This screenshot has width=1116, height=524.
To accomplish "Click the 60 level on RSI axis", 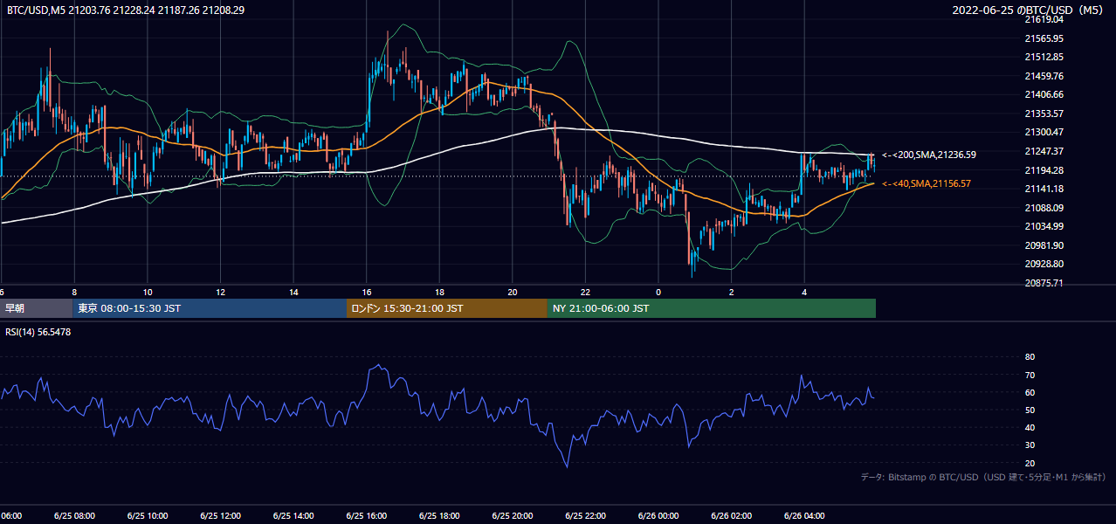I will [1030, 392].
